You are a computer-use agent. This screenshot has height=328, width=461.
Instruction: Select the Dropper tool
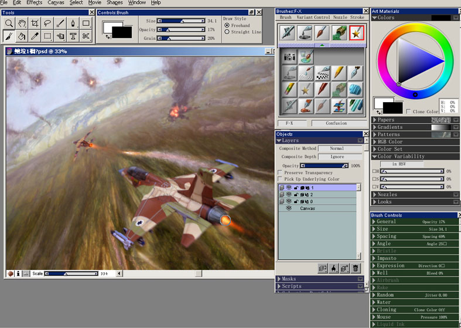pyautogui.click(x=35, y=36)
